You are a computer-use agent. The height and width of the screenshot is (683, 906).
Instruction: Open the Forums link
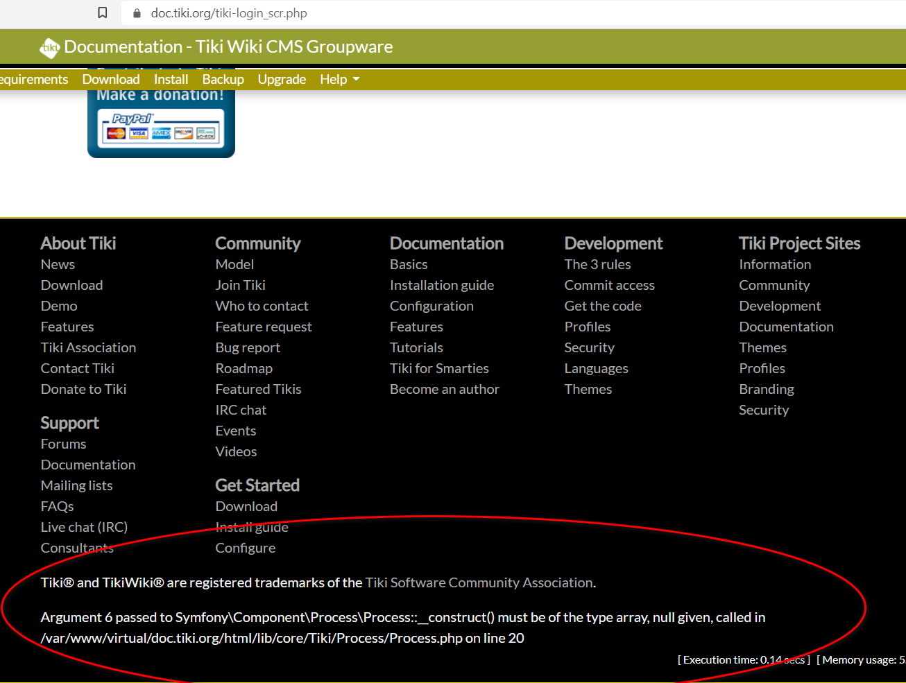pyautogui.click(x=63, y=444)
